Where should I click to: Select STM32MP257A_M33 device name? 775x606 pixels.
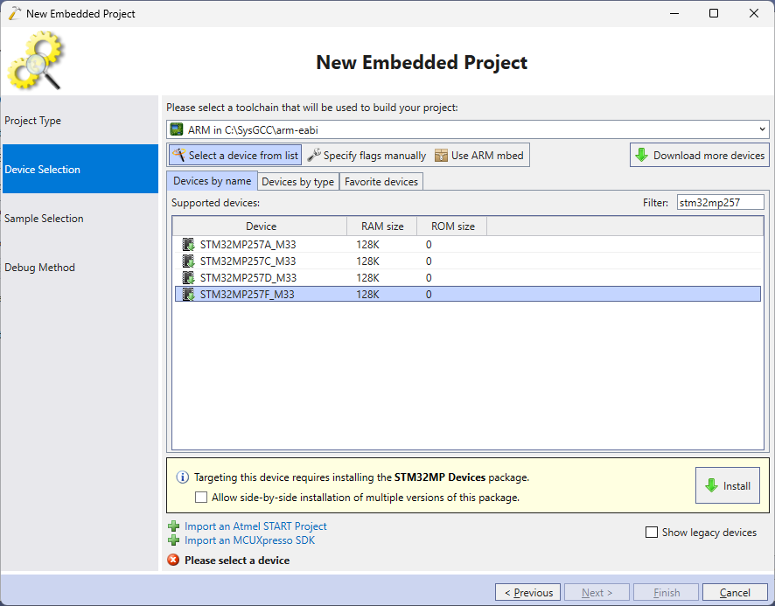coord(248,245)
